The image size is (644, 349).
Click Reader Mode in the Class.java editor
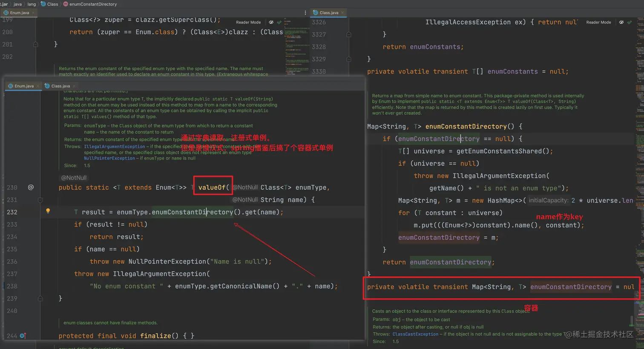[598, 22]
